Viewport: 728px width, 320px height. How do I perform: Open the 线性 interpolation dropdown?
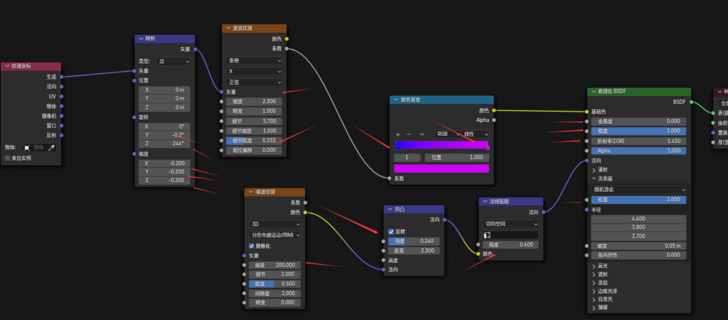tap(475, 134)
